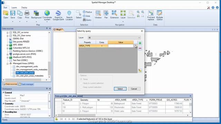Close the Data sources panel
Screen dimensions: 221x124
pyautogui.click(x=50, y=28)
